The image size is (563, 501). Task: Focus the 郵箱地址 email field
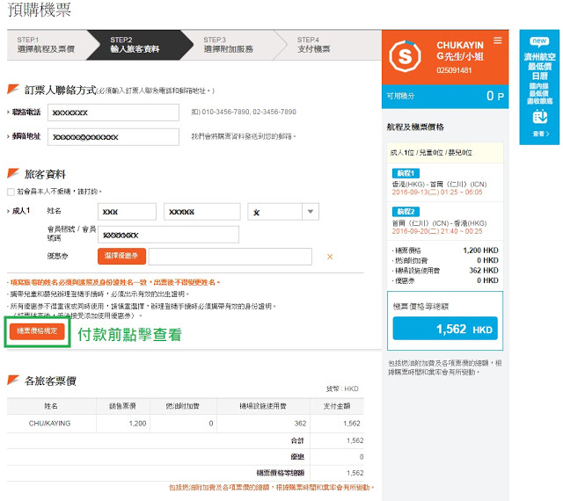coord(113,137)
